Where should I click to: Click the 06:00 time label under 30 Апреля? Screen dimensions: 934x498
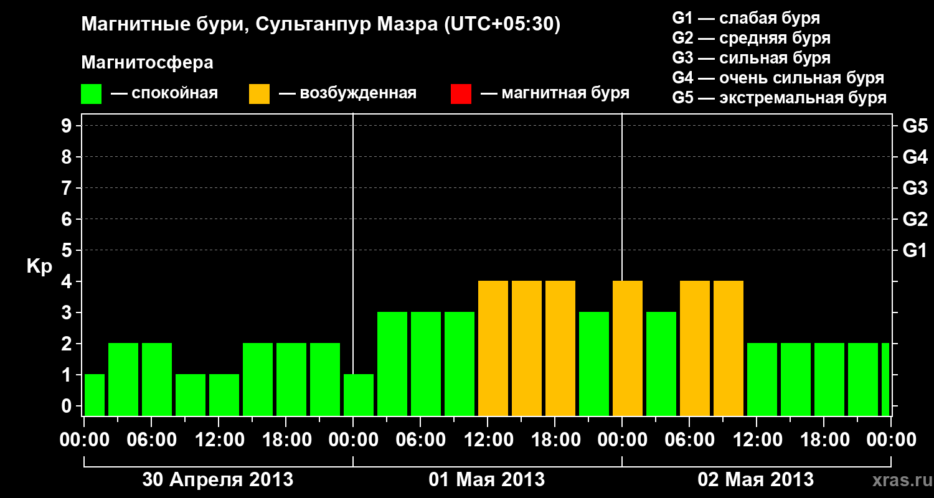151,440
